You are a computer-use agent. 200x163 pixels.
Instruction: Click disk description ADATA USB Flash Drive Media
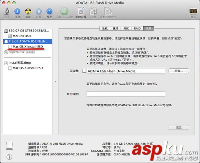pyautogui.click(x=62, y=144)
